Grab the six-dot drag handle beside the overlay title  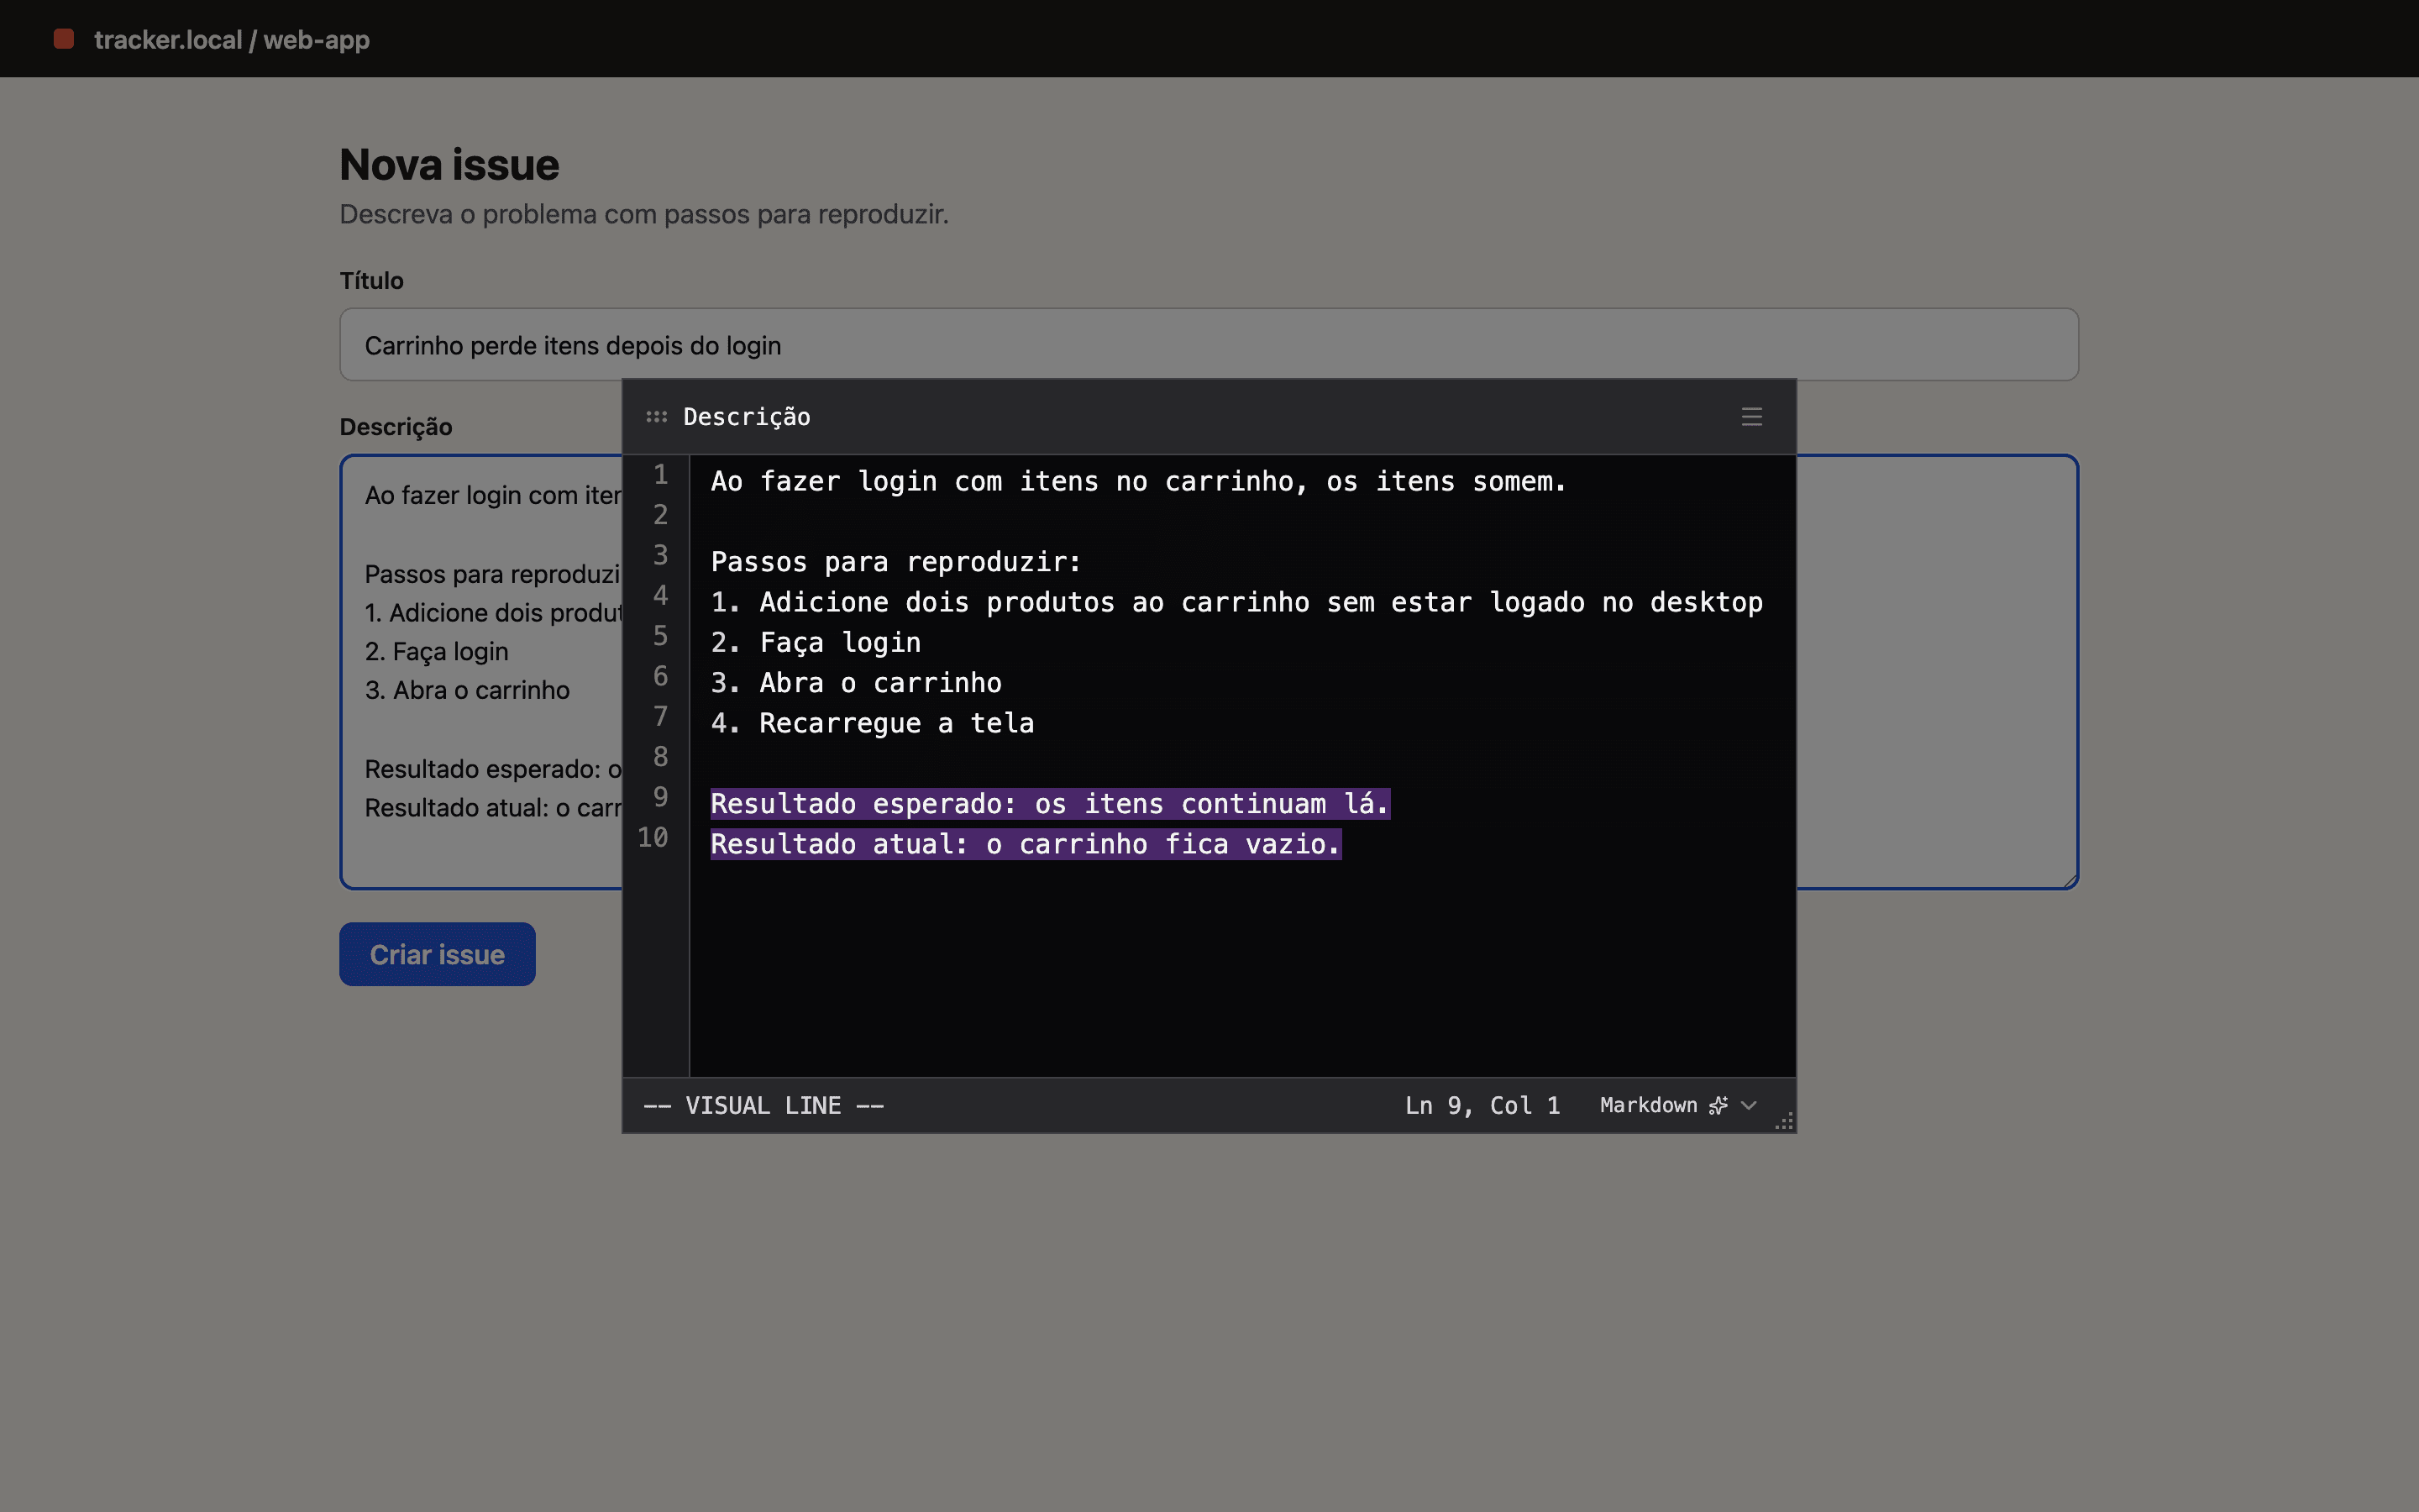(657, 417)
